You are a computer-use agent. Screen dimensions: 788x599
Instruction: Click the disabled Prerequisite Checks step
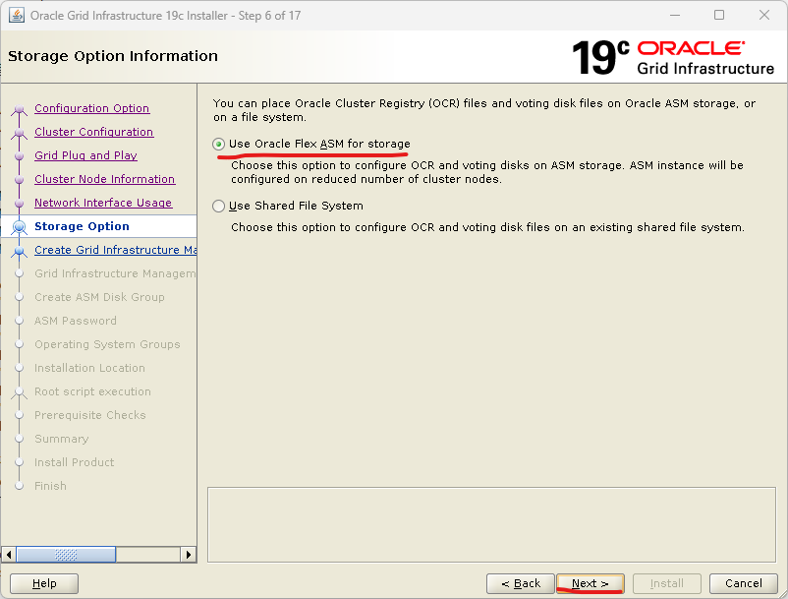(90, 415)
